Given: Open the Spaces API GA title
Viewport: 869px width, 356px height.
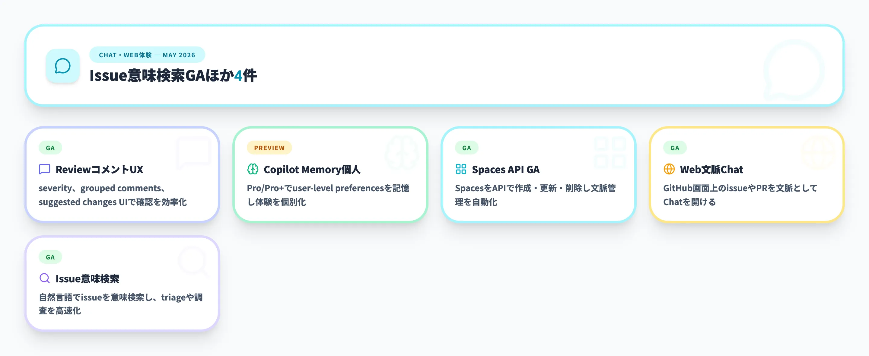Looking at the screenshot, I should pyautogui.click(x=506, y=169).
